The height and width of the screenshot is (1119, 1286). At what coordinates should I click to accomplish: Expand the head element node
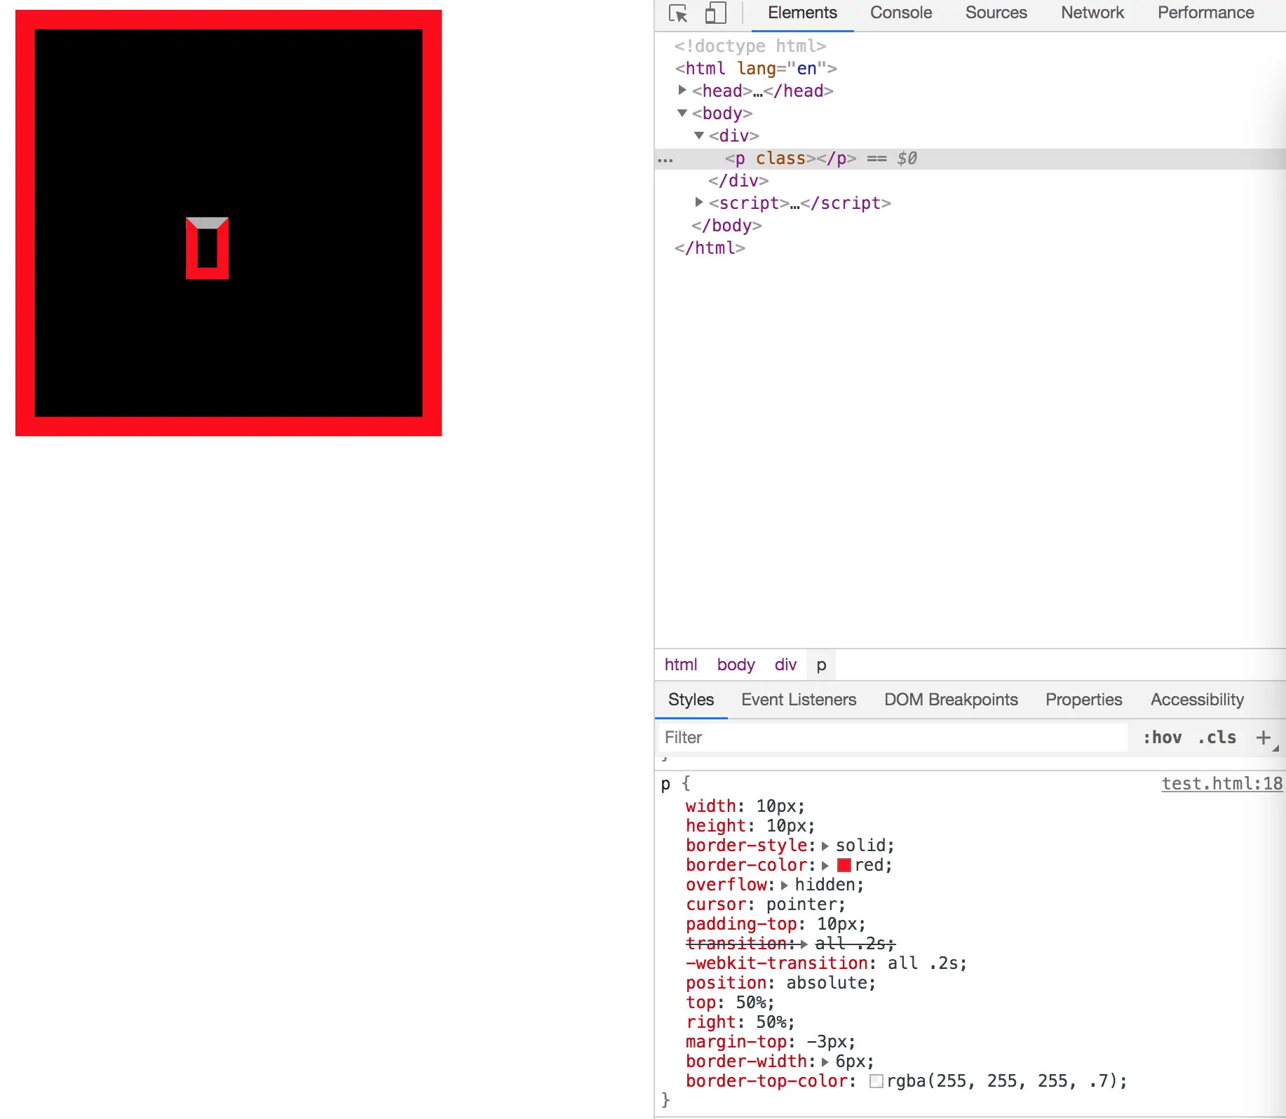click(x=682, y=90)
